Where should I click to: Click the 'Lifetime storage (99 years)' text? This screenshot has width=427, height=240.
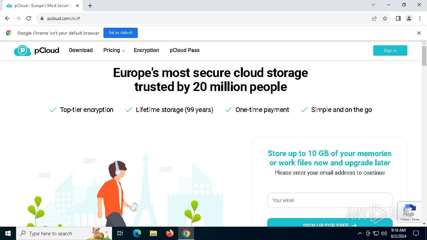(174, 110)
